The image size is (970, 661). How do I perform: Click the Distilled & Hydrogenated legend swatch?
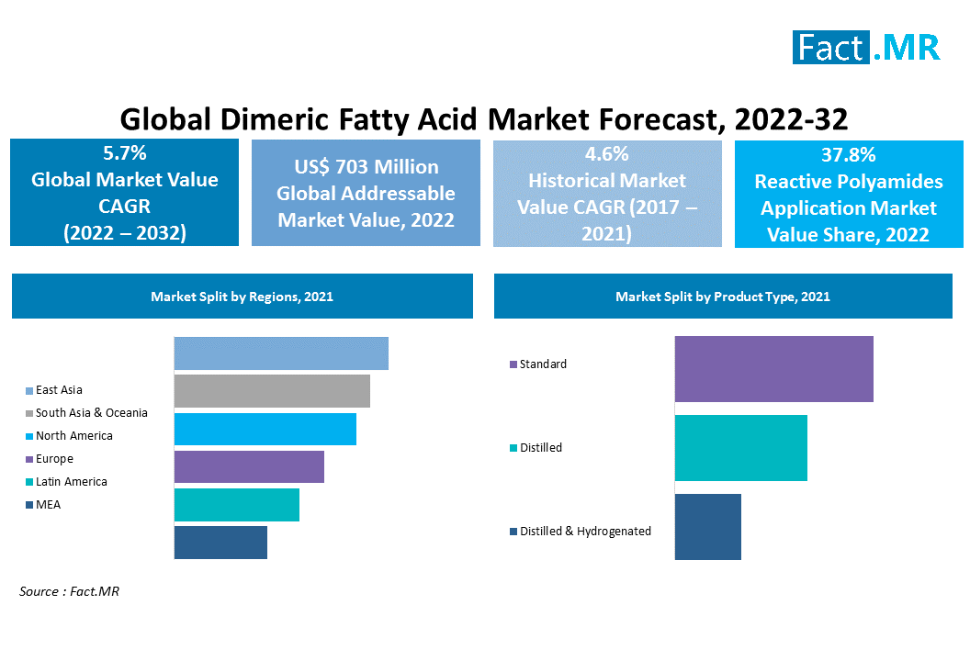(x=513, y=532)
